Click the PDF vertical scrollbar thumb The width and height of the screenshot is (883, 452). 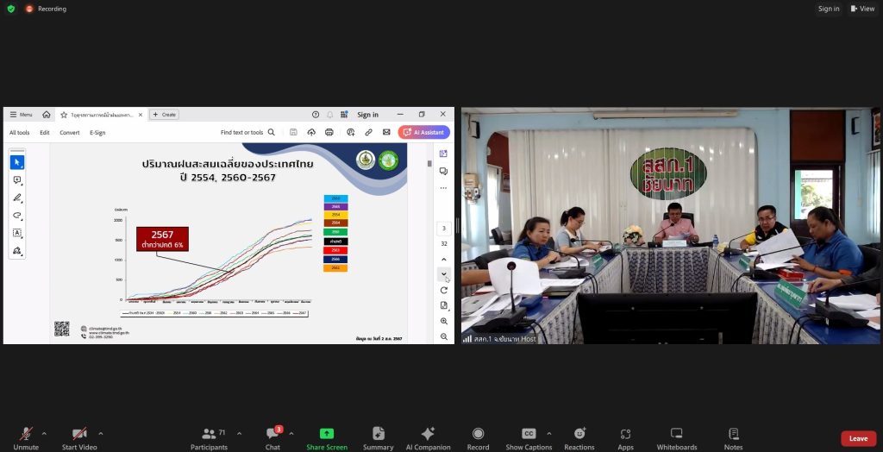[x=429, y=163]
